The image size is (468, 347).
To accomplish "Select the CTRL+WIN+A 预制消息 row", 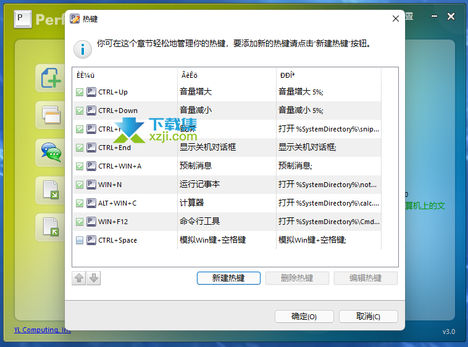I will [227, 166].
